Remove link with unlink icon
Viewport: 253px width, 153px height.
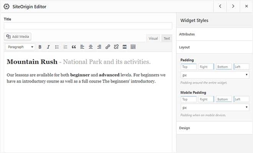(116, 47)
